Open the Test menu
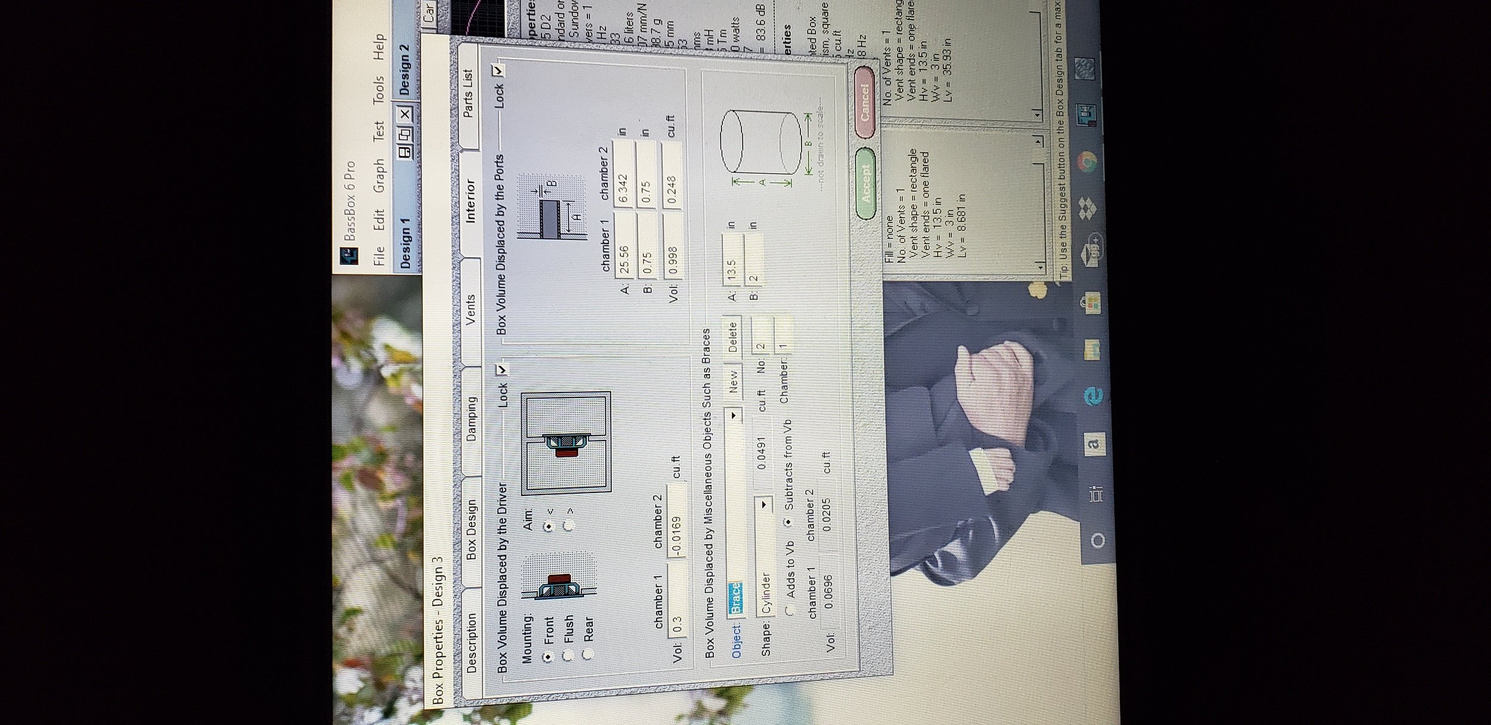 point(378,130)
